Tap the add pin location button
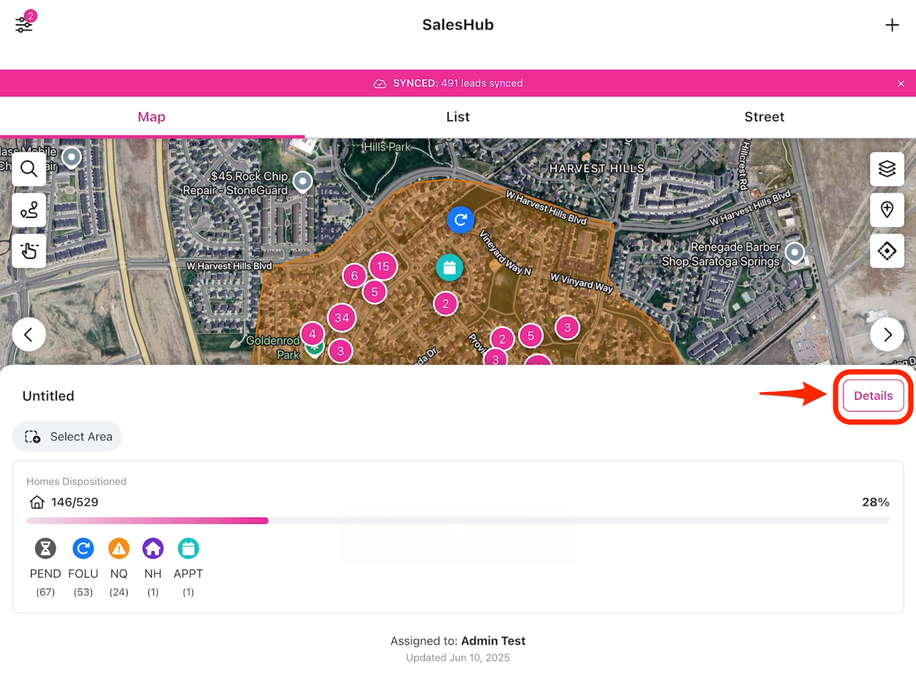Viewport: 916px width, 673px height. coord(887,210)
